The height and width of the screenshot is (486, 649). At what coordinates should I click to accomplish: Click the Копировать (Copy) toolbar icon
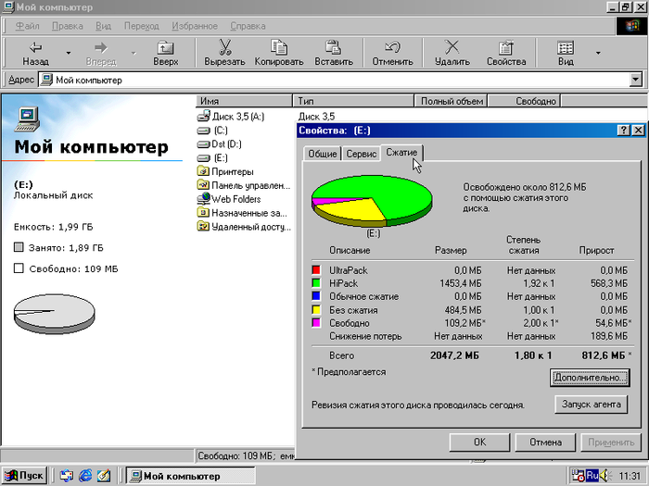[x=278, y=47]
